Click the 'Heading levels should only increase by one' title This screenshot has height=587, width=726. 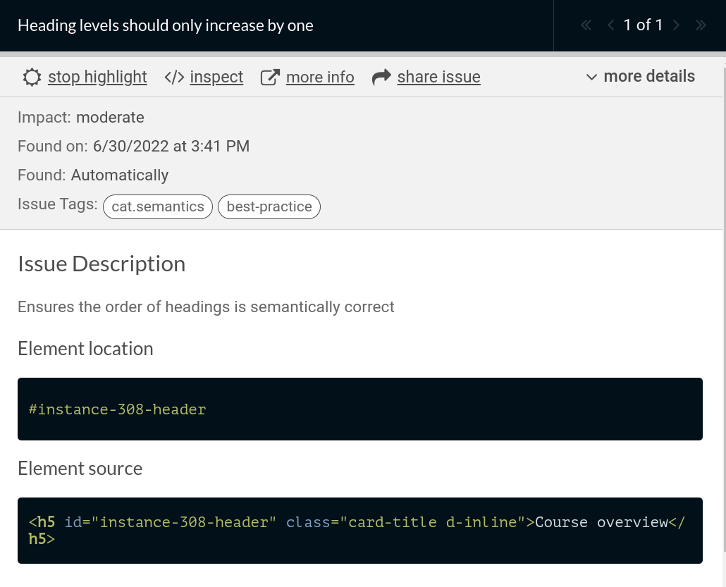166,25
